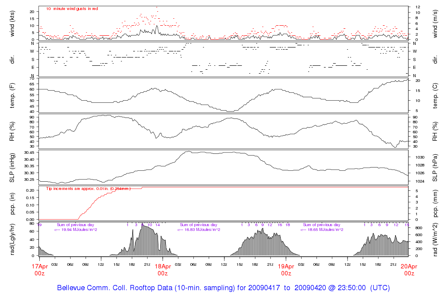447x305 pixels.
Task: Click the "pcp. (in)" axis label
Action: click(12, 204)
